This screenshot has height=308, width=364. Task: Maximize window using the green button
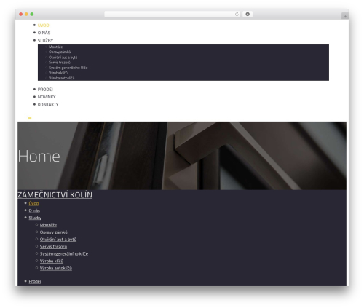coord(32,15)
